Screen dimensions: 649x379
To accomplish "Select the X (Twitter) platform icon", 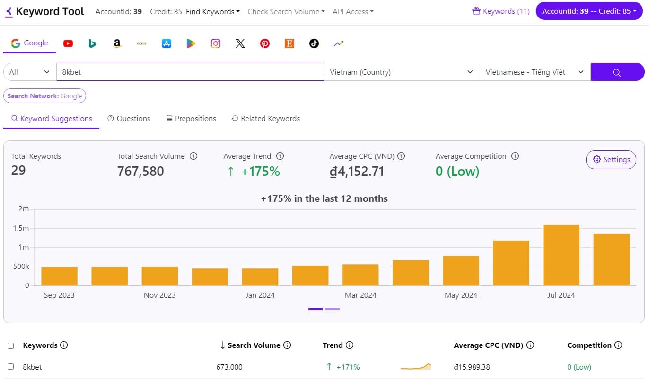I will (x=240, y=43).
